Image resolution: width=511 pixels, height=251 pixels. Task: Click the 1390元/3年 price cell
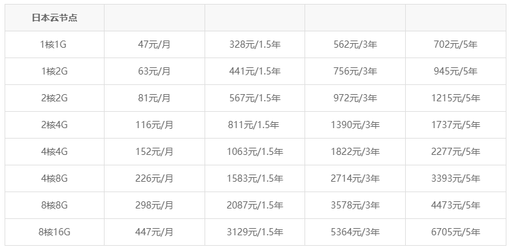pyautogui.click(x=355, y=125)
